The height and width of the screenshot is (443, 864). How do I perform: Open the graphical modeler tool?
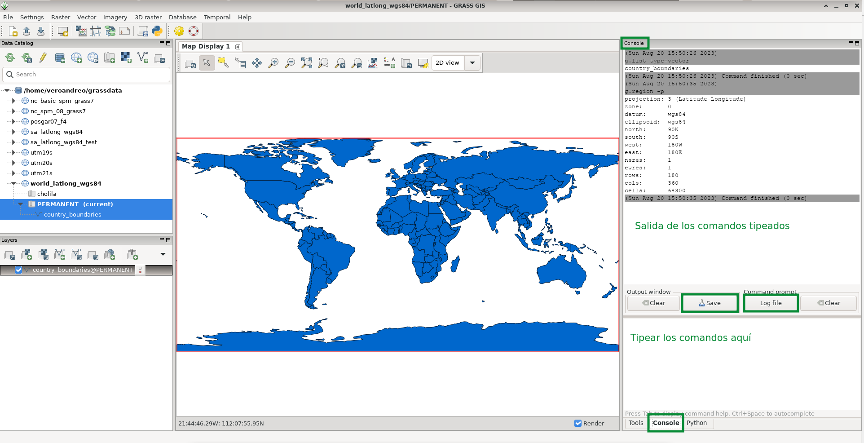pyautogui.click(x=110, y=31)
